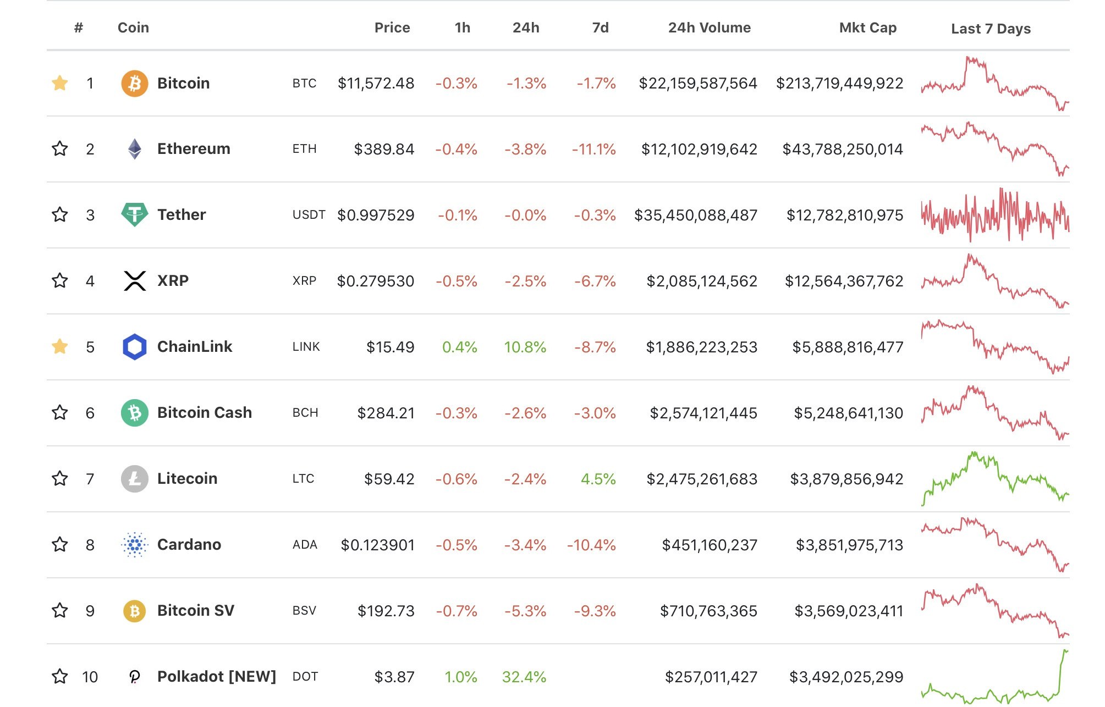This screenshot has width=1105, height=707.
Task: Open XRP's 7-day sparkline chart
Action: click(995, 281)
